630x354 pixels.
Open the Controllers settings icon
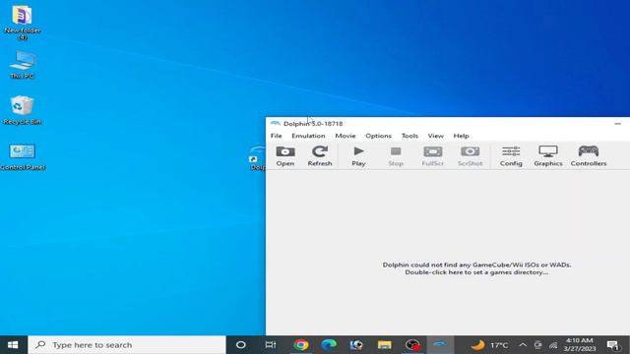tap(589, 156)
